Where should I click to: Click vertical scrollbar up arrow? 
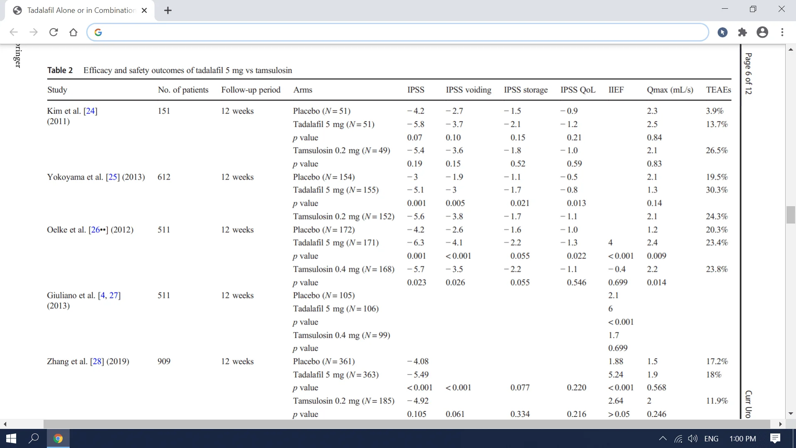(x=791, y=49)
